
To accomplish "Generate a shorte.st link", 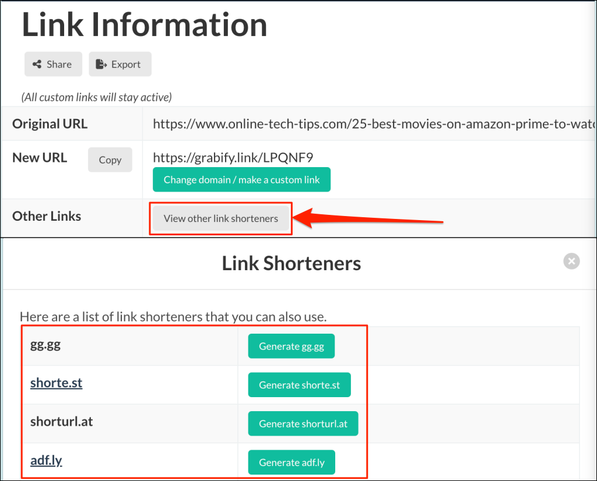I will tap(299, 385).
